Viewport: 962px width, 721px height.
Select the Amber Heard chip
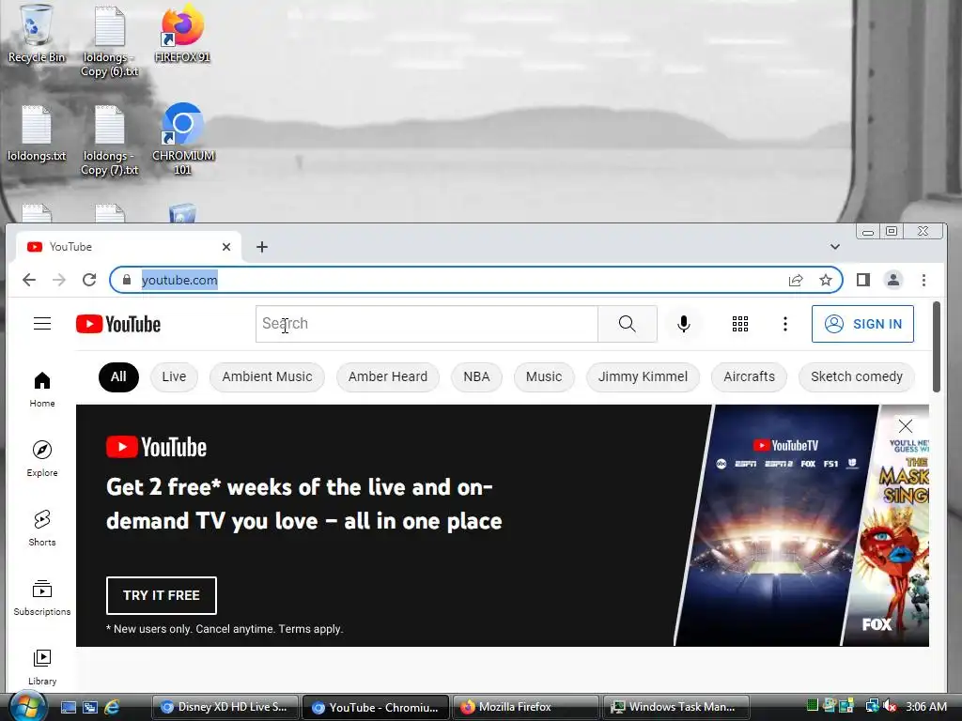tap(388, 376)
